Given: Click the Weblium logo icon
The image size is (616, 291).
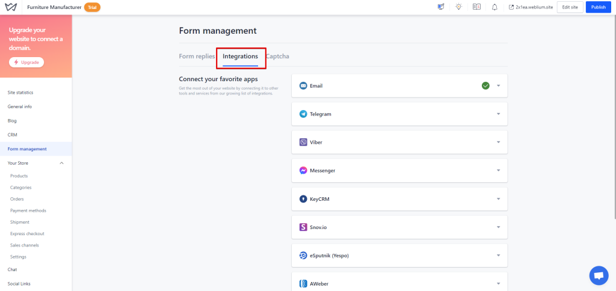Looking at the screenshot, I should pos(11,7).
